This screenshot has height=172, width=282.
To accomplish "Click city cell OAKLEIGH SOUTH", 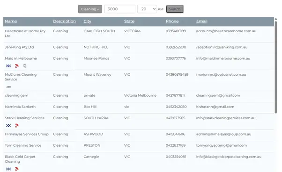I will tap(99, 31).
